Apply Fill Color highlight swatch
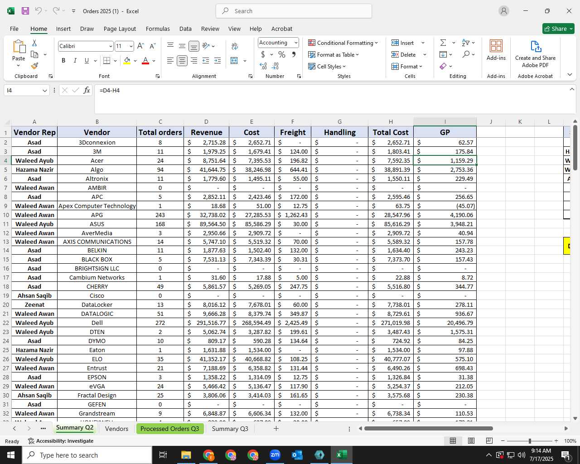580x464 pixels. tap(127, 61)
